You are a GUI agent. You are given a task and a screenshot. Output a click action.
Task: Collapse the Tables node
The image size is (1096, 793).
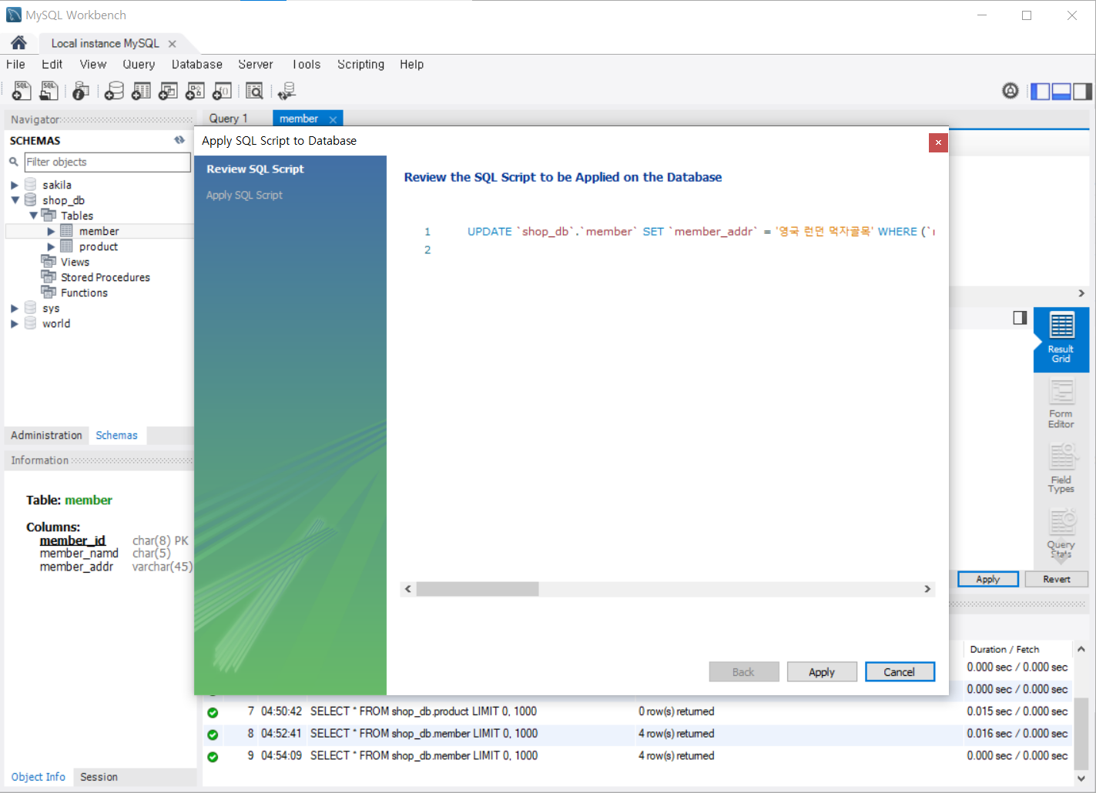[33, 216]
